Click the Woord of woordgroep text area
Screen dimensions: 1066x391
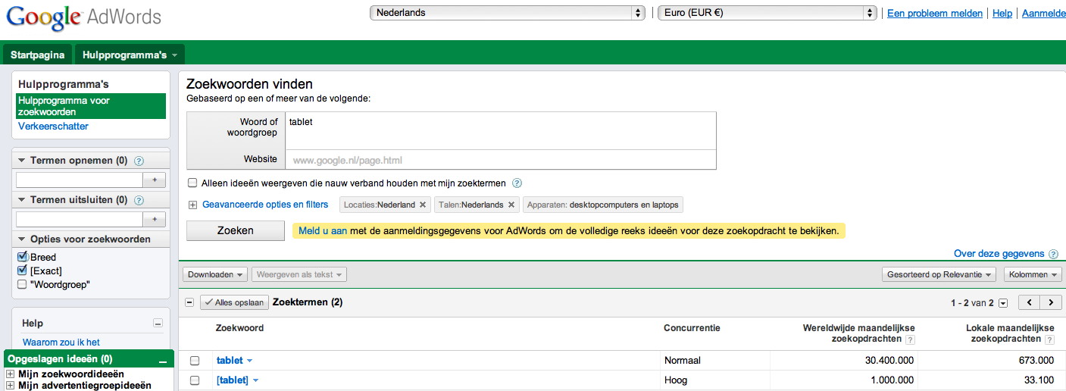tap(500, 130)
